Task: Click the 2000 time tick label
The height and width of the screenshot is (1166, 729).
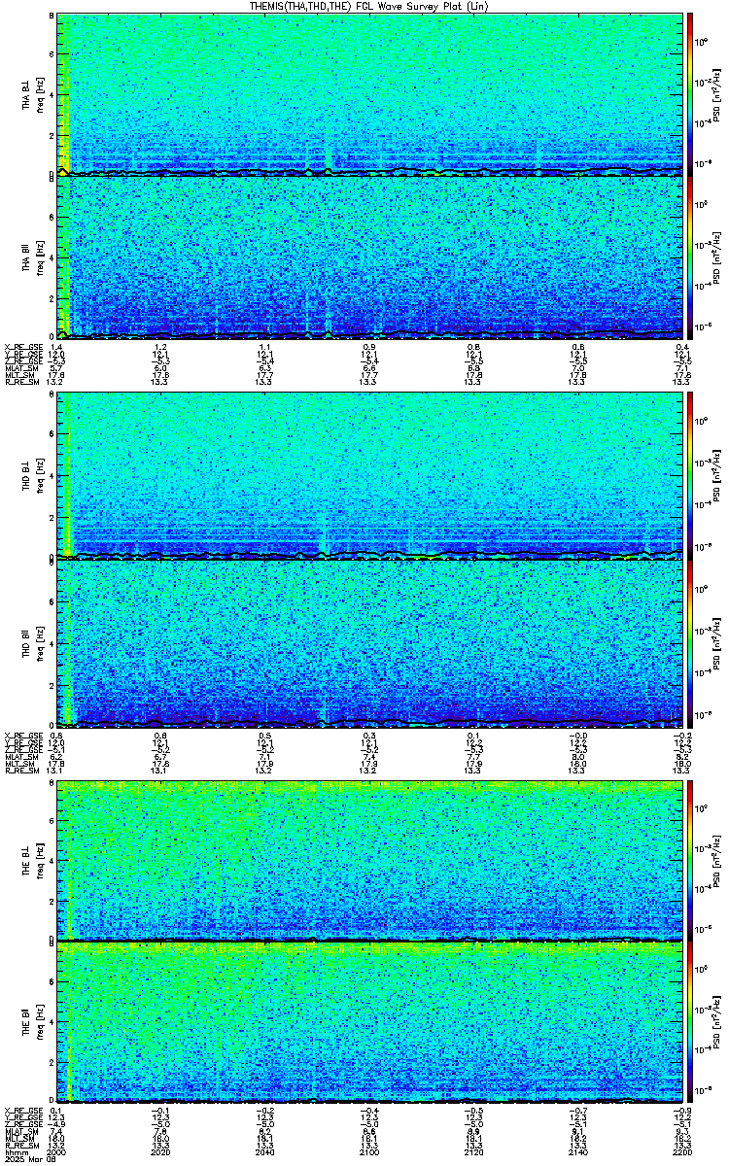Action: (57, 1152)
